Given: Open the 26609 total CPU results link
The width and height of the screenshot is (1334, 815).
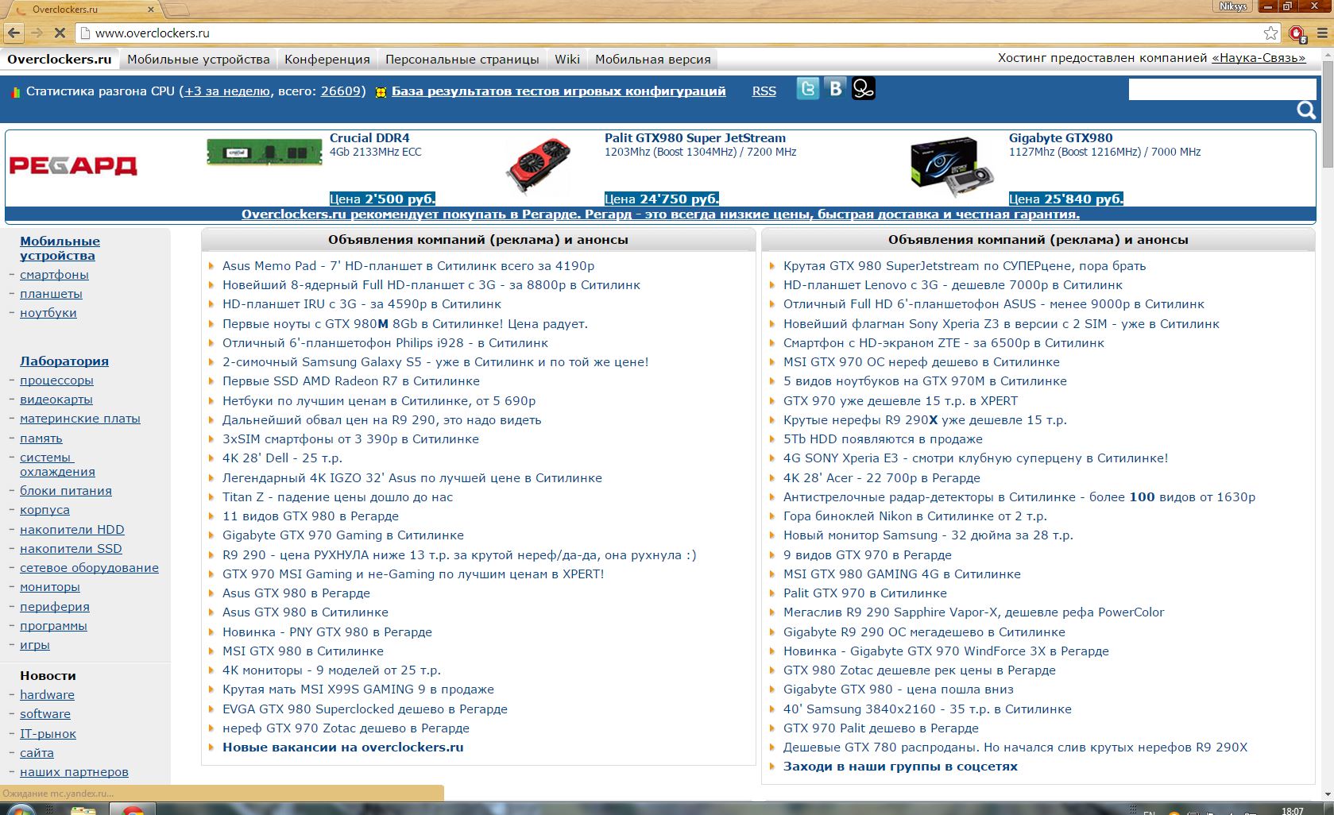Looking at the screenshot, I should click(342, 91).
